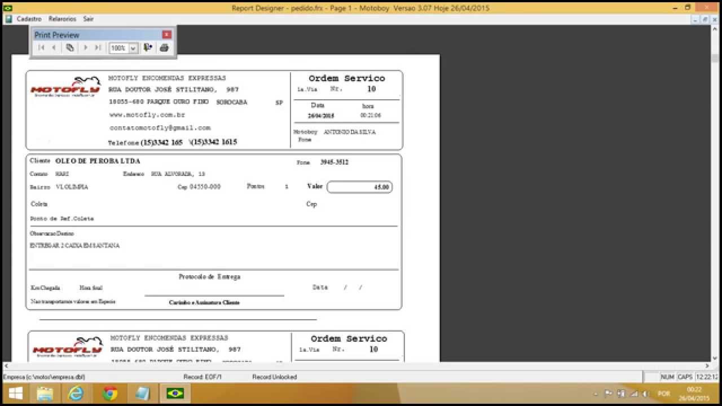The image size is (722, 406).
Task: Click ENTREGAR 2 CAIXA EM SANTANA text
Action: [x=74, y=246]
